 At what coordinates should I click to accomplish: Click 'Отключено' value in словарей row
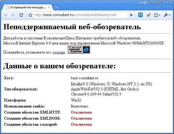(81, 124)
